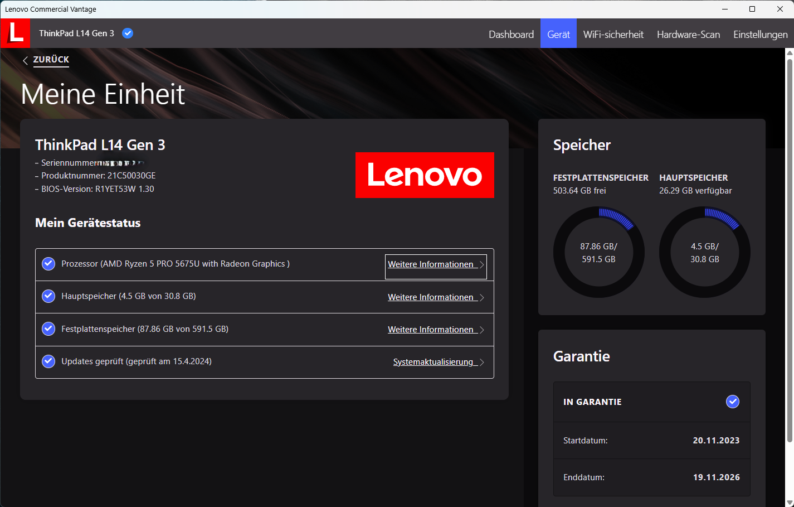Click the Garantie panel heading

click(581, 356)
